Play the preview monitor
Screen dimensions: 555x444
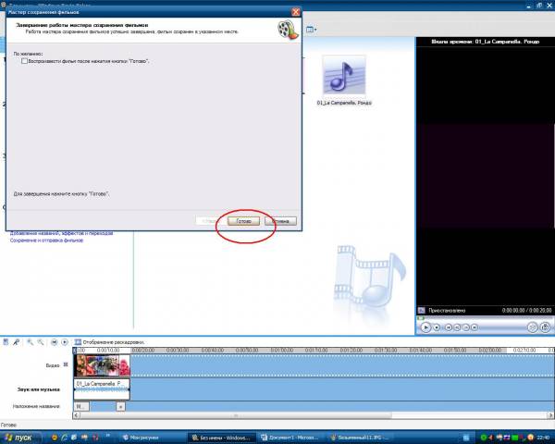pyautogui.click(x=425, y=327)
